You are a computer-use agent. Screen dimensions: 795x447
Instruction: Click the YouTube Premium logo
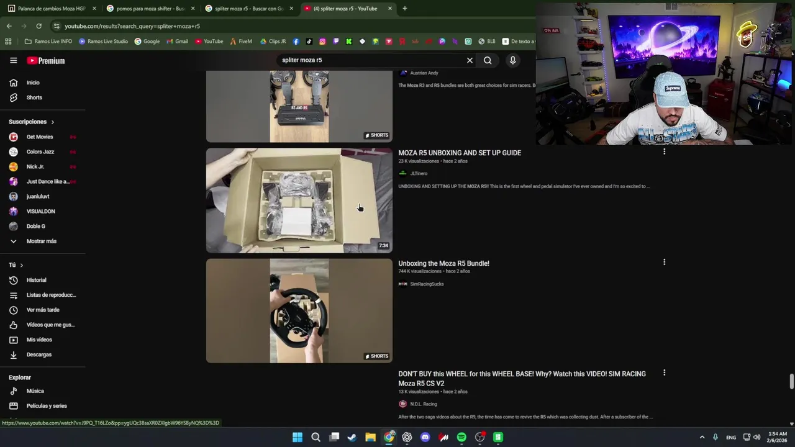pyautogui.click(x=46, y=60)
